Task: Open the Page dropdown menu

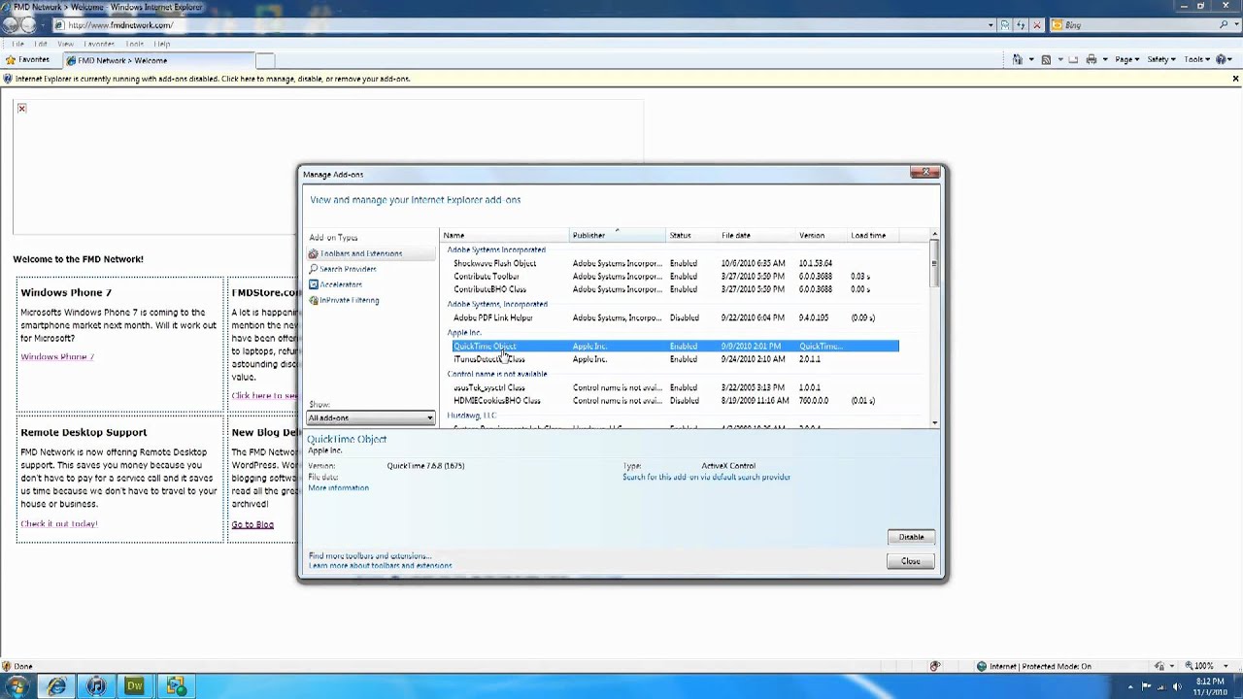Action: [x=1126, y=59]
